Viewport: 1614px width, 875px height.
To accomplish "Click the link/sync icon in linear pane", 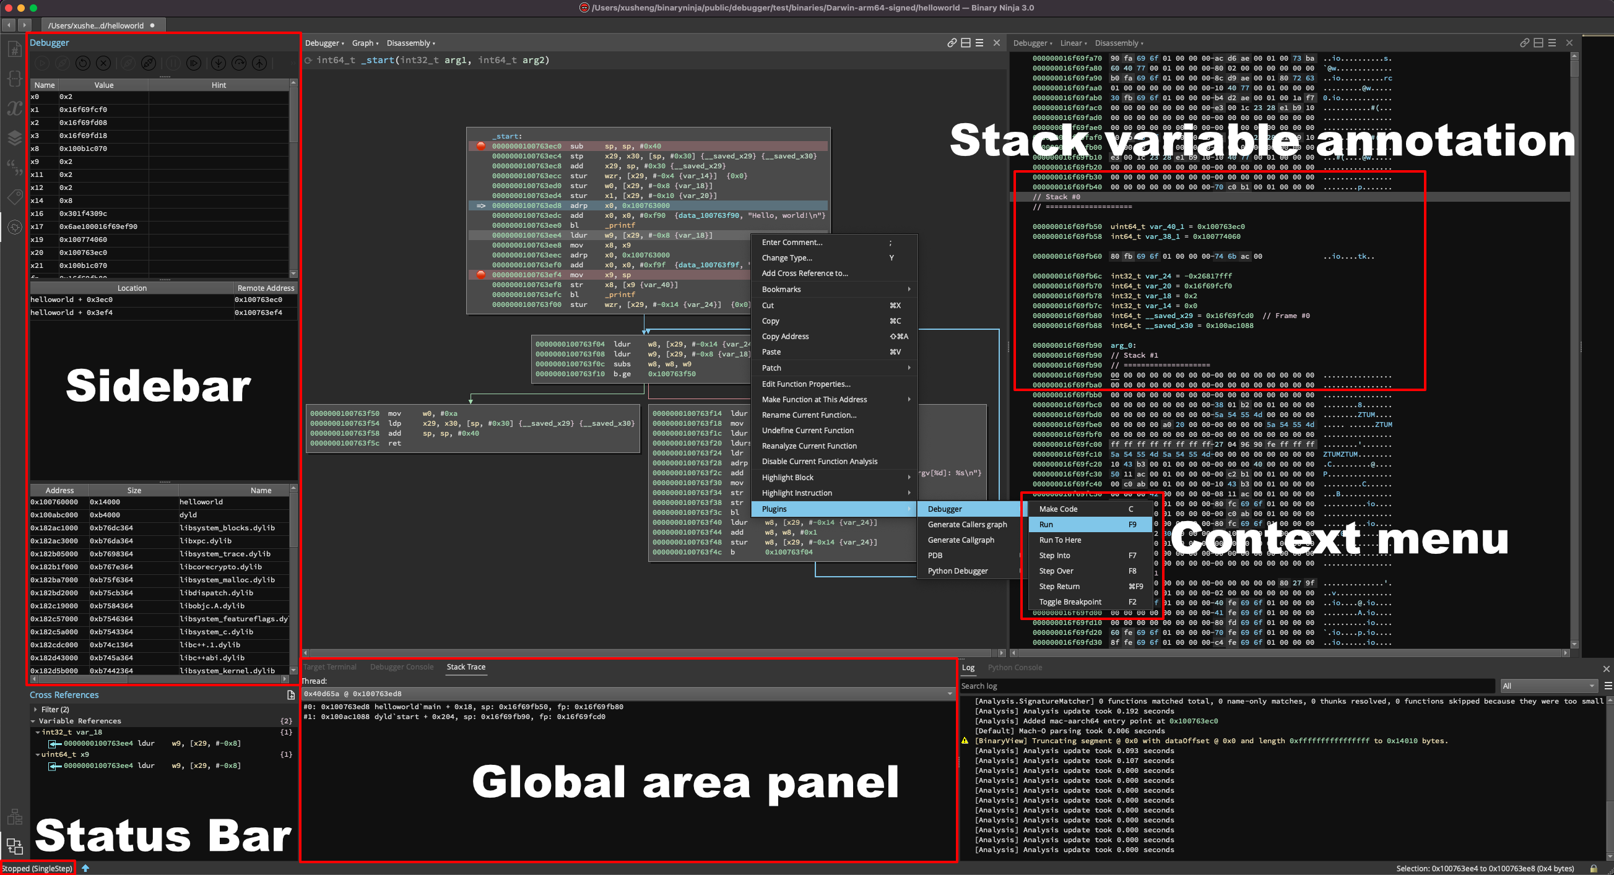I will [x=1524, y=43].
